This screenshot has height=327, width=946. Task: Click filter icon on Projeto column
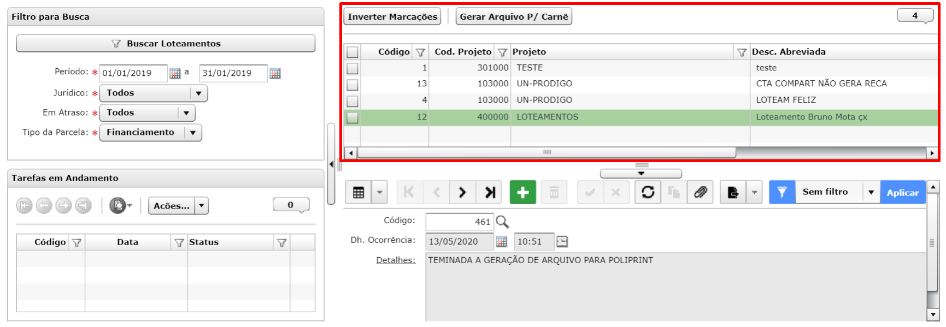pyautogui.click(x=742, y=52)
